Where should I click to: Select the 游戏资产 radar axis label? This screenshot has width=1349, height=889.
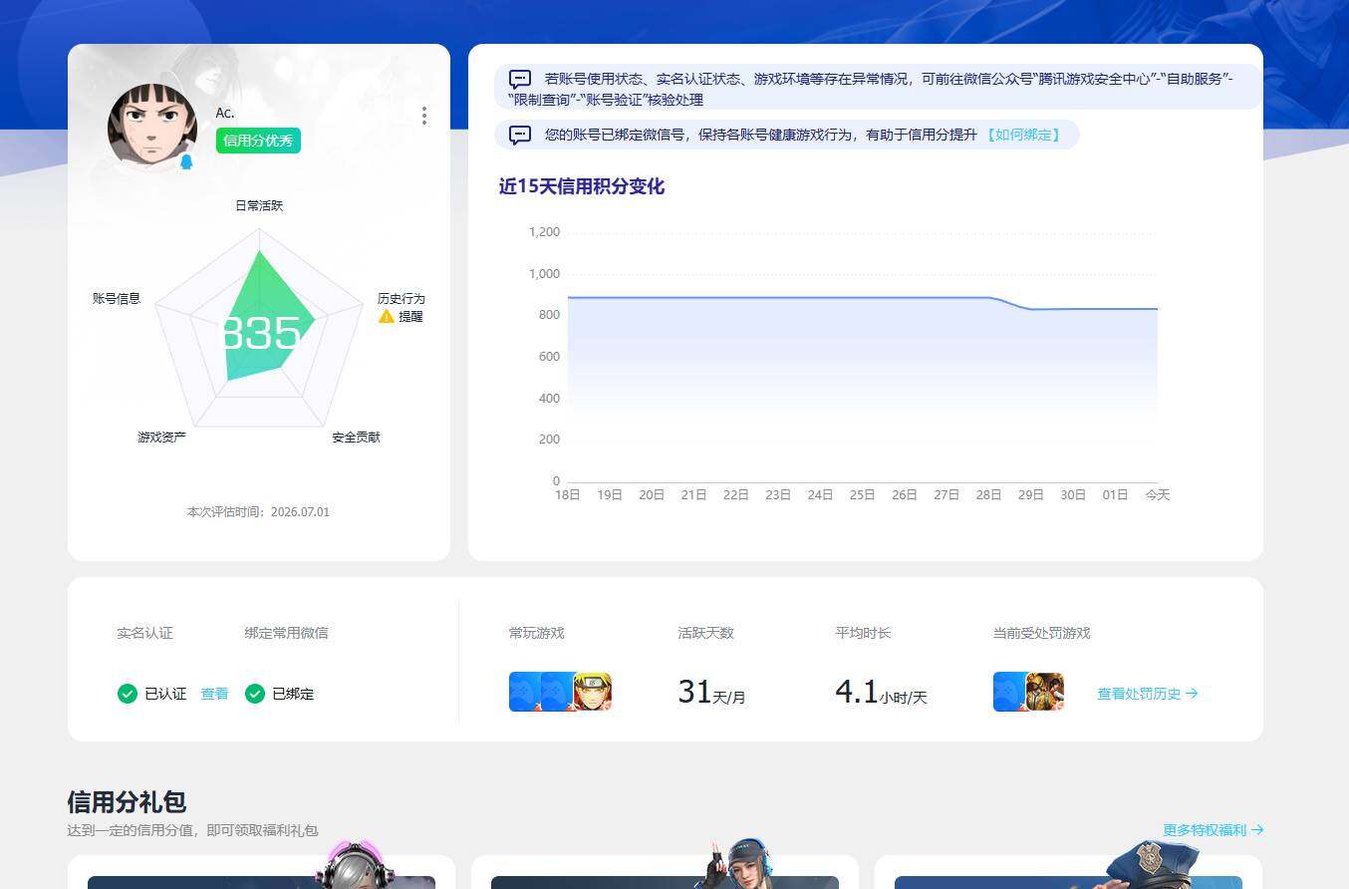click(x=161, y=437)
